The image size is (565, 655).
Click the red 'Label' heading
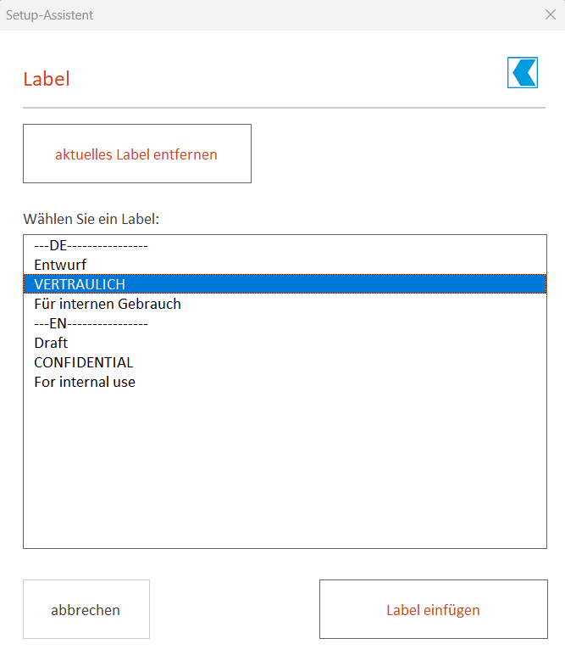(x=47, y=79)
